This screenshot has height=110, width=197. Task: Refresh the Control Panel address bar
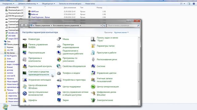pyautogui.click(x=104, y=26)
